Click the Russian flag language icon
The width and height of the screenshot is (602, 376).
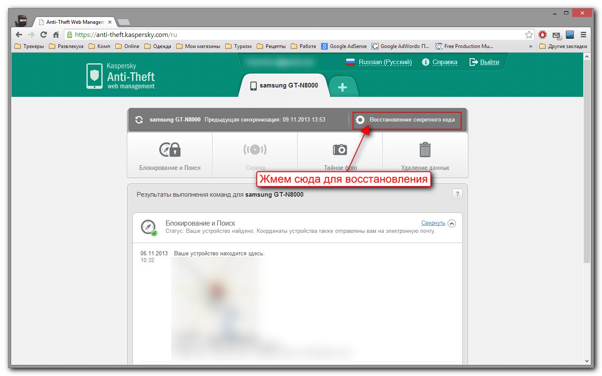(x=350, y=62)
